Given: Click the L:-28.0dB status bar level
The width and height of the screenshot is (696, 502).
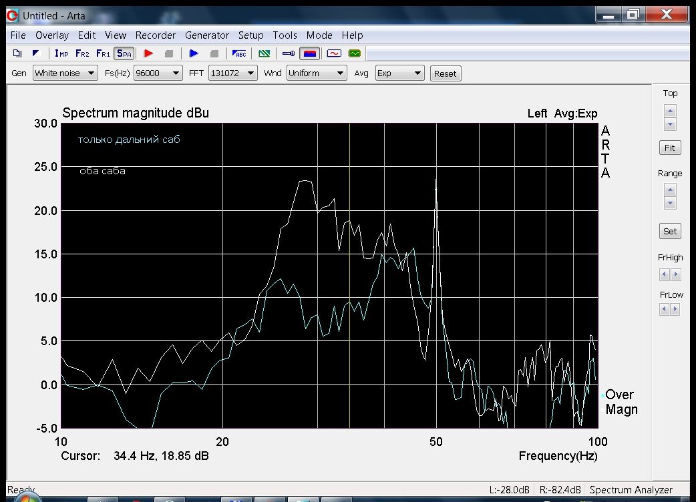Looking at the screenshot, I should pyautogui.click(x=509, y=489).
